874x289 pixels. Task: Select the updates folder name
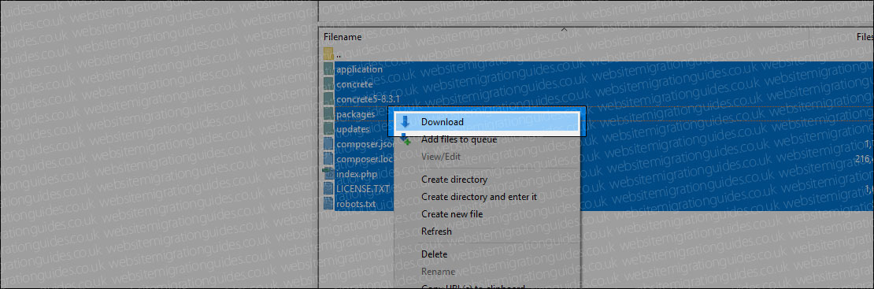353,129
